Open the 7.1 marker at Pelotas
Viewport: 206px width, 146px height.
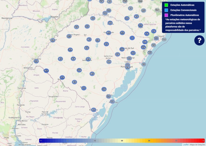click(109, 96)
